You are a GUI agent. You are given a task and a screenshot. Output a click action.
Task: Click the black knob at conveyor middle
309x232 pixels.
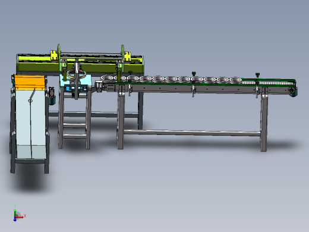pos(194,74)
